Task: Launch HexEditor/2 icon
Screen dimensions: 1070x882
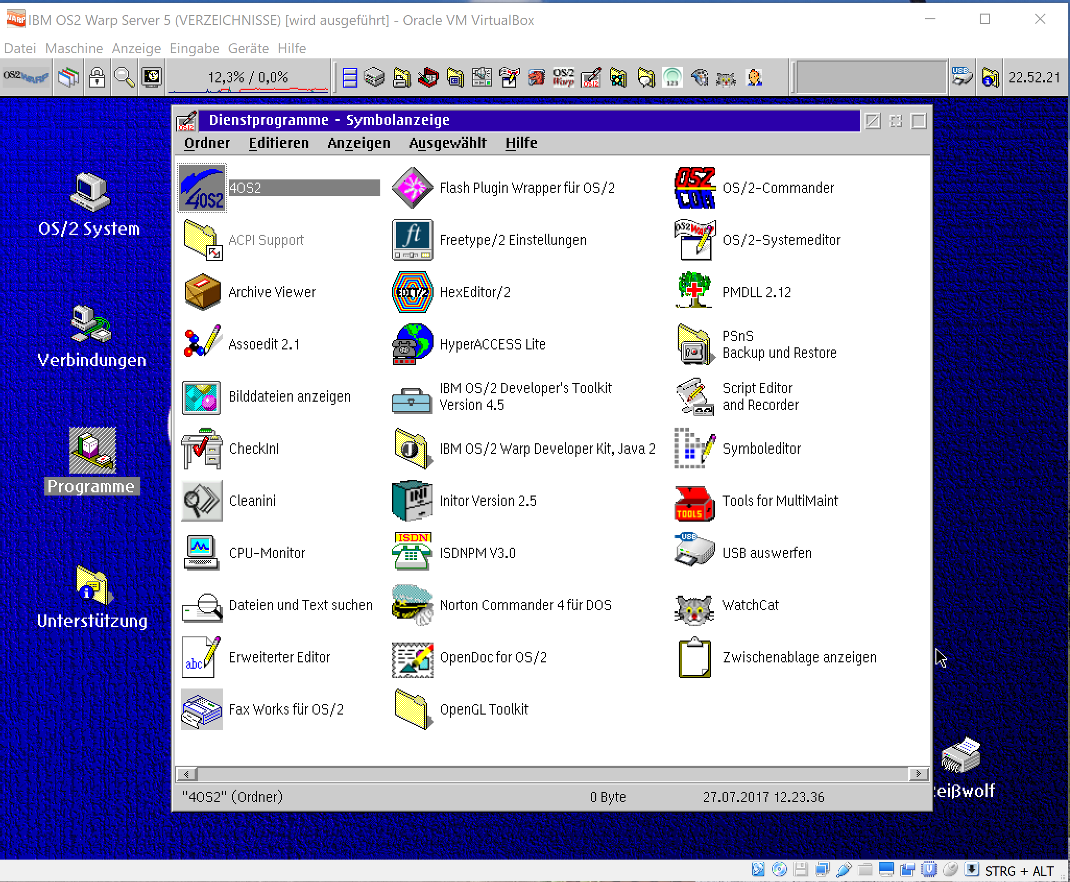Action: 412,292
